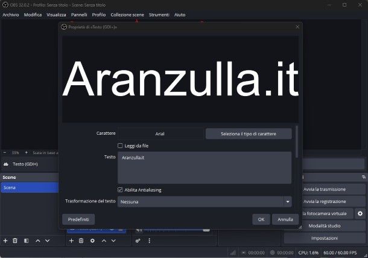Select 'Scena' in Scenes list

30,187
